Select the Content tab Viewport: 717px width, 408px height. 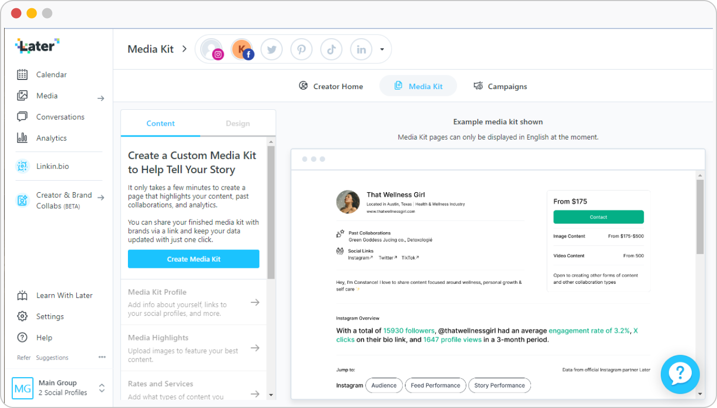click(160, 124)
